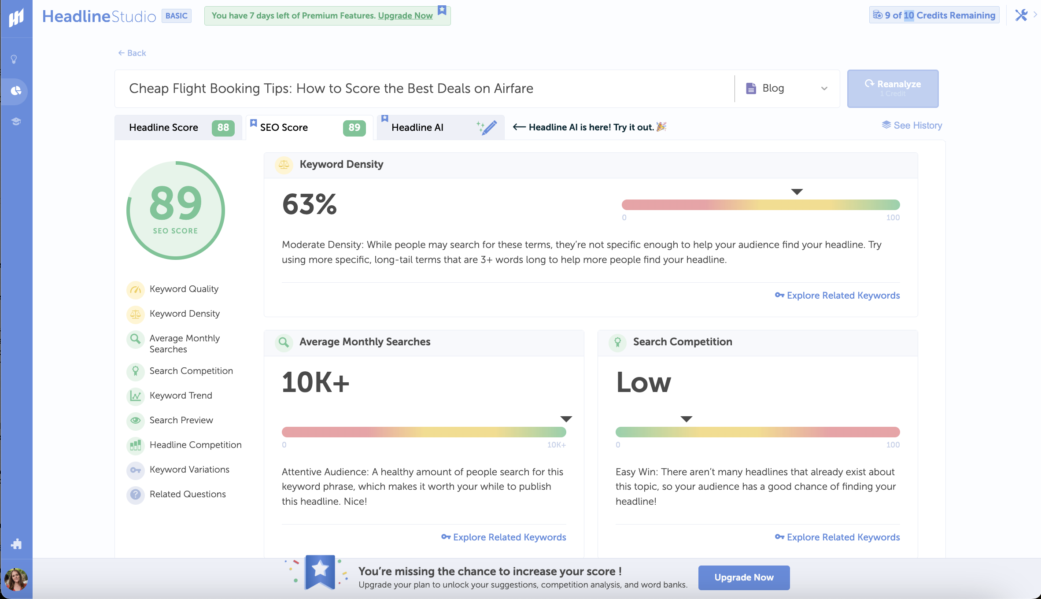Click the Keyword Density score marker triangle
The height and width of the screenshot is (599, 1041).
pyautogui.click(x=797, y=192)
